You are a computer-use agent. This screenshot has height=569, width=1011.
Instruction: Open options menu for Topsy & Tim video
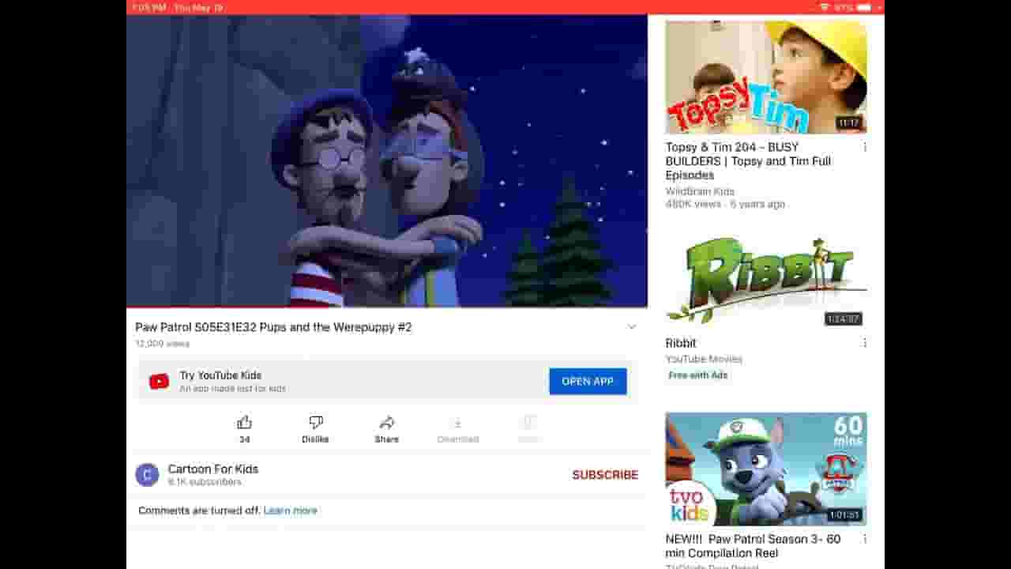click(865, 147)
